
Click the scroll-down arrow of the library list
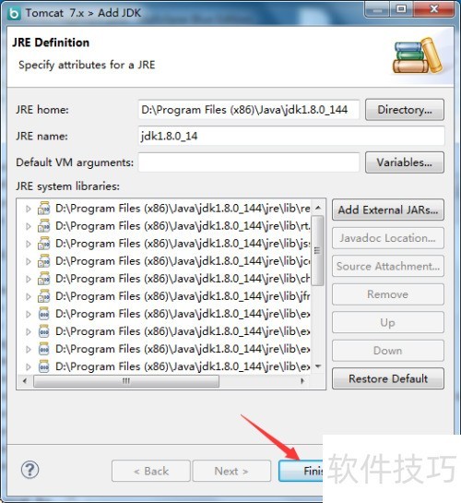click(x=318, y=366)
